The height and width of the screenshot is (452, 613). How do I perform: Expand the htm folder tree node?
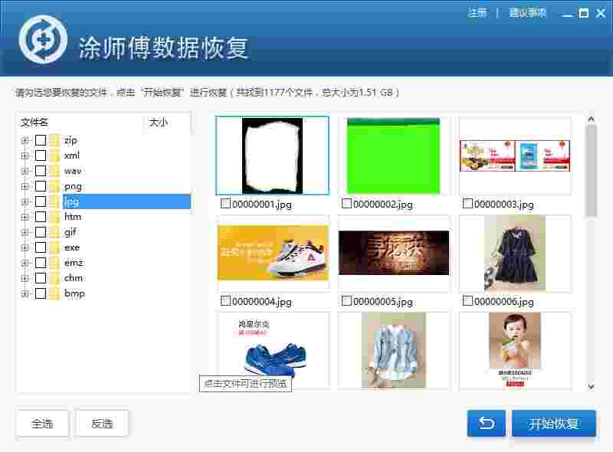coord(24,216)
